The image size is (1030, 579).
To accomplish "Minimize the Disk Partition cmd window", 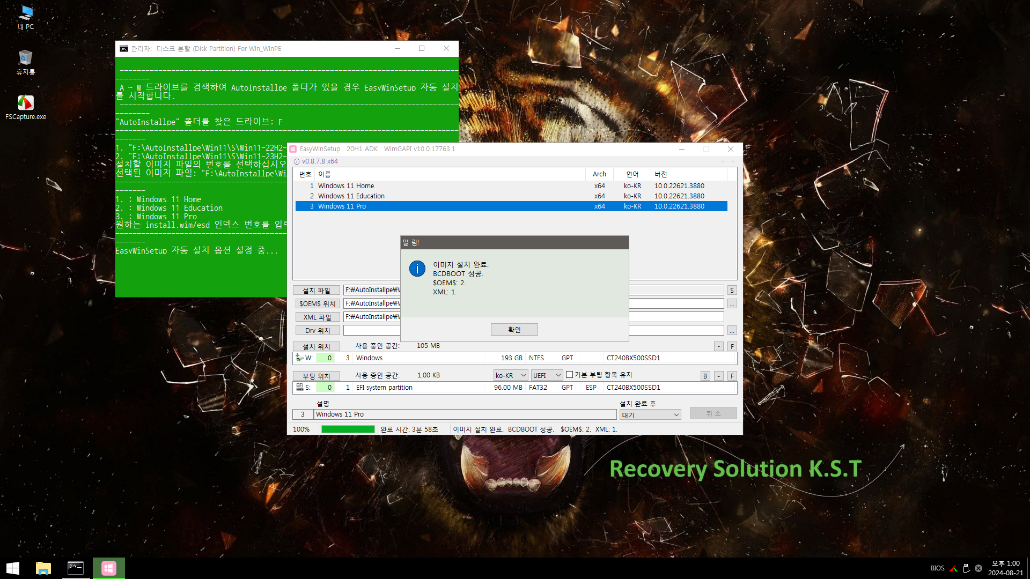I will pos(398,48).
